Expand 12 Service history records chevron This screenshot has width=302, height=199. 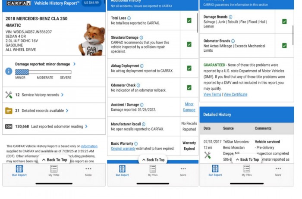point(63,95)
